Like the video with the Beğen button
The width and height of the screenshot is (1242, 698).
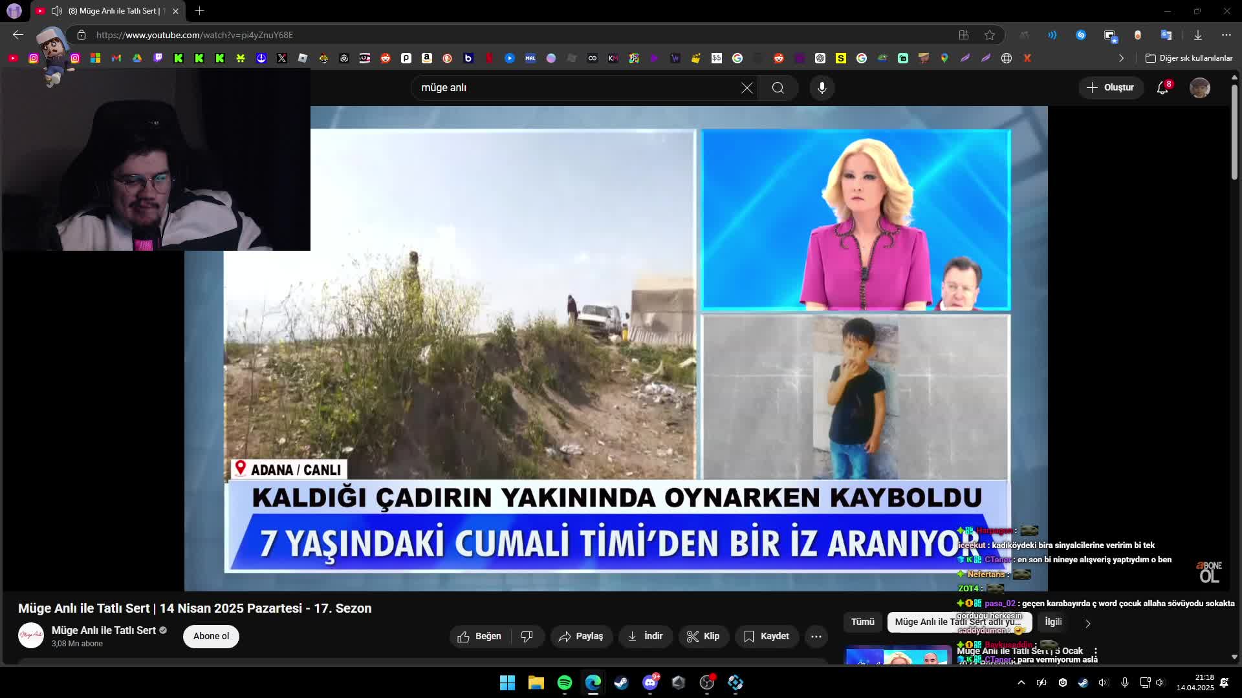click(480, 637)
